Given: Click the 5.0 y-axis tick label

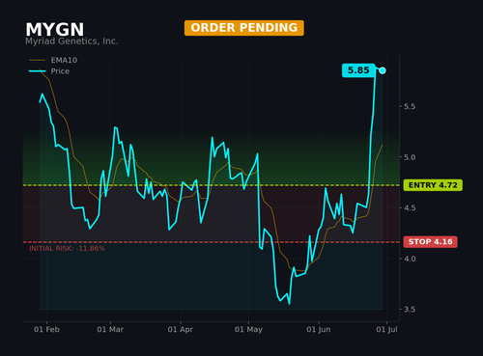Looking at the screenshot, I should pyautogui.click(x=410, y=157).
